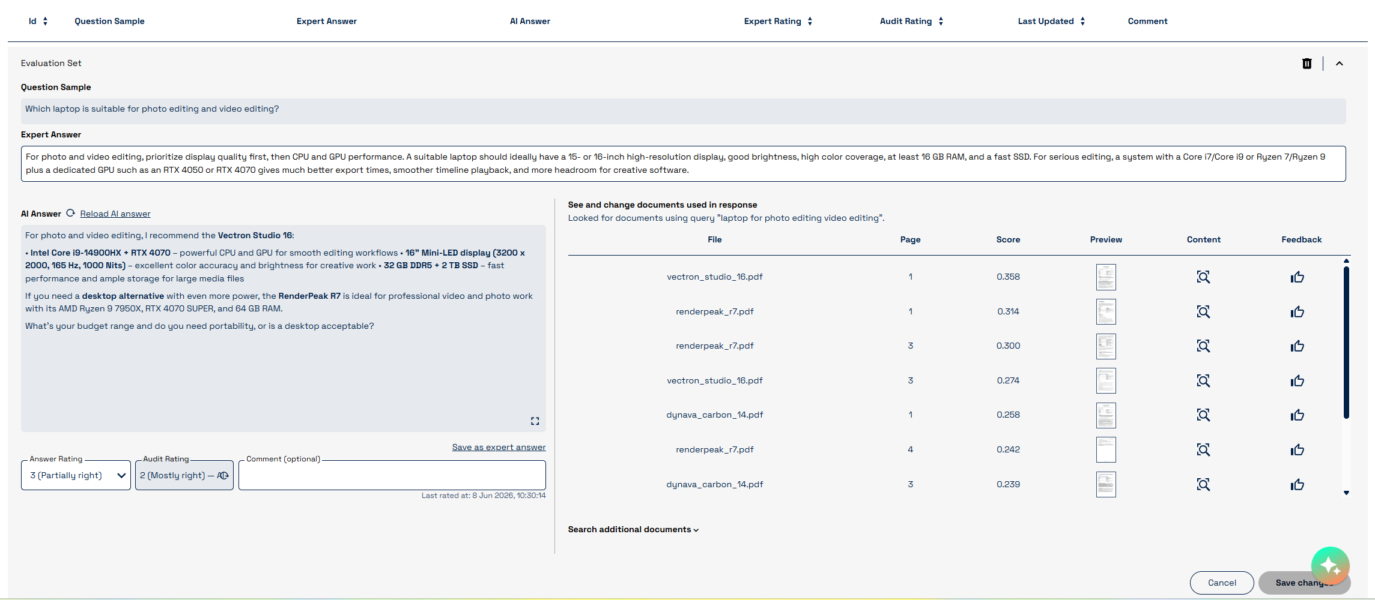Viewport: 1375px width, 600px height.
Task: Open preview of renderpeak_r7.pdf page 4
Action: coord(1106,450)
